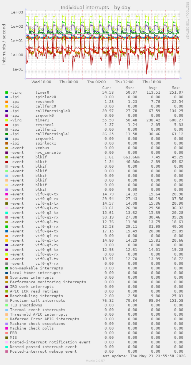
Task: Click the green timer0 legend swatch
Action: [x=7, y=93]
